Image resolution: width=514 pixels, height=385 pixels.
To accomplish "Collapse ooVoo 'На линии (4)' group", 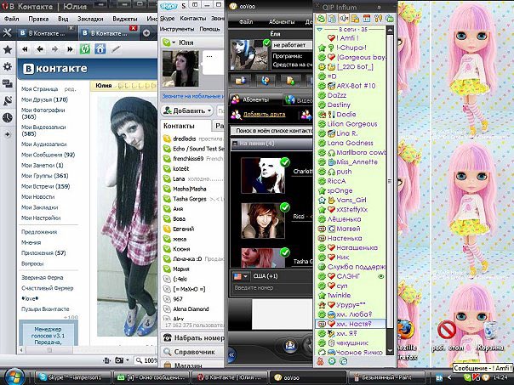I will coord(234,144).
